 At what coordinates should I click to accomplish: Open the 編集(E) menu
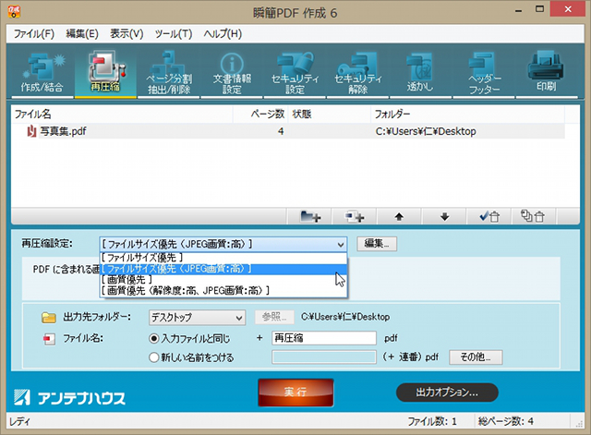tap(82, 34)
